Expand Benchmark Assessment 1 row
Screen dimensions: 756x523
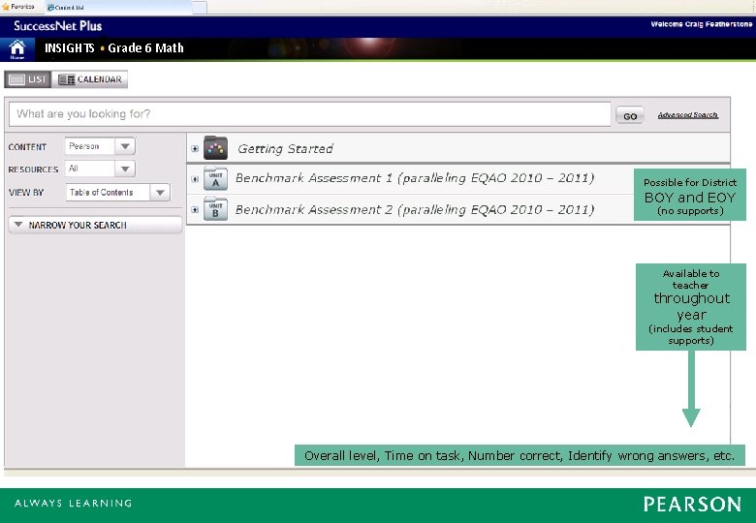click(194, 179)
